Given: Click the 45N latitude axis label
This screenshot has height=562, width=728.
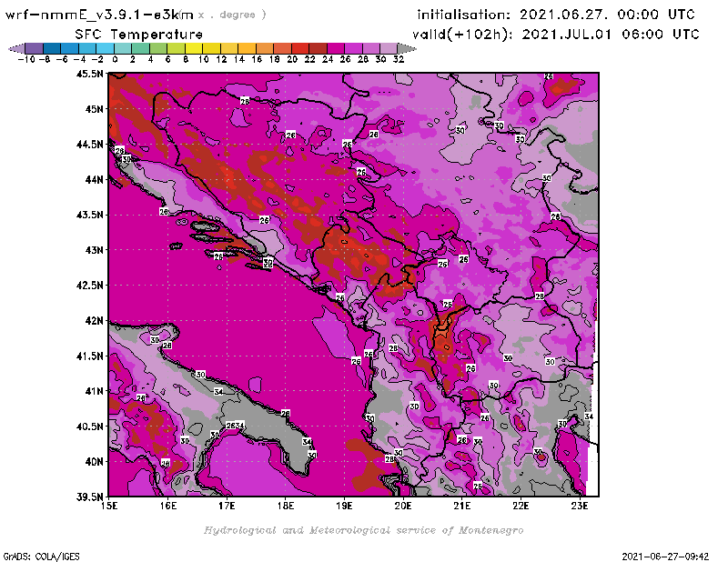Looking at the screenshot, I should tap(95, 109).
